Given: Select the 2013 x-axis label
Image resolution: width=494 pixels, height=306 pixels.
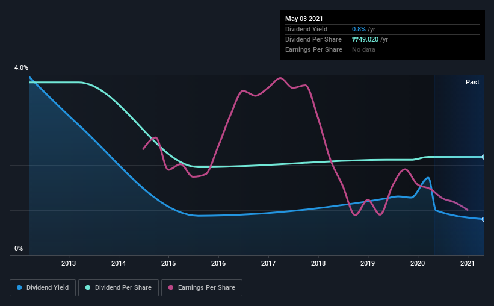Looking at the screenshot, I should coord(69,263).
